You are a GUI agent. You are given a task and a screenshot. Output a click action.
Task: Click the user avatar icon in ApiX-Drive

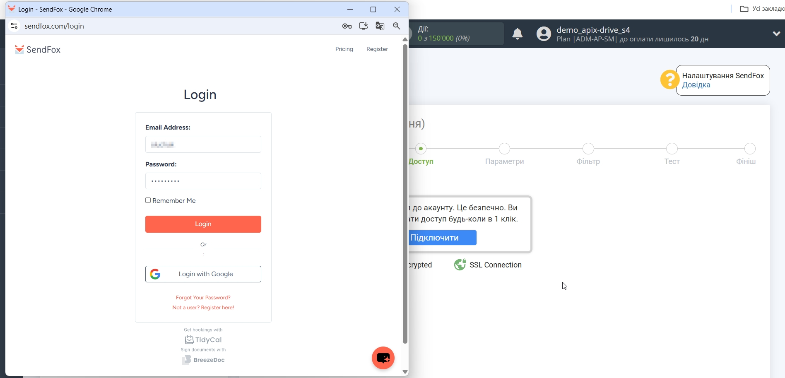(x=544, y=34)
